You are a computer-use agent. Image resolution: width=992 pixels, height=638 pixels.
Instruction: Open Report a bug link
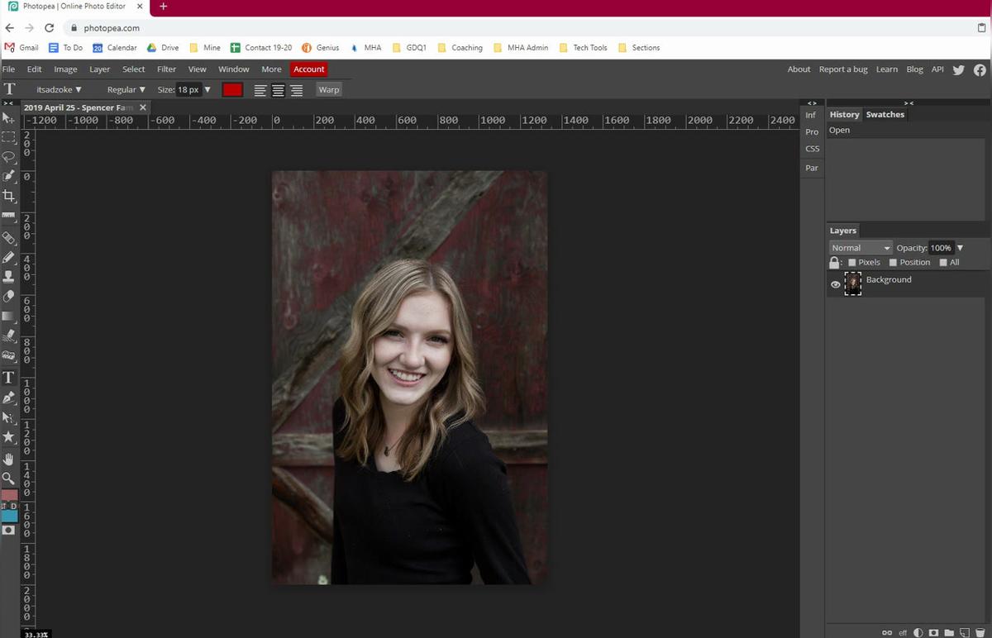[843, 69]
